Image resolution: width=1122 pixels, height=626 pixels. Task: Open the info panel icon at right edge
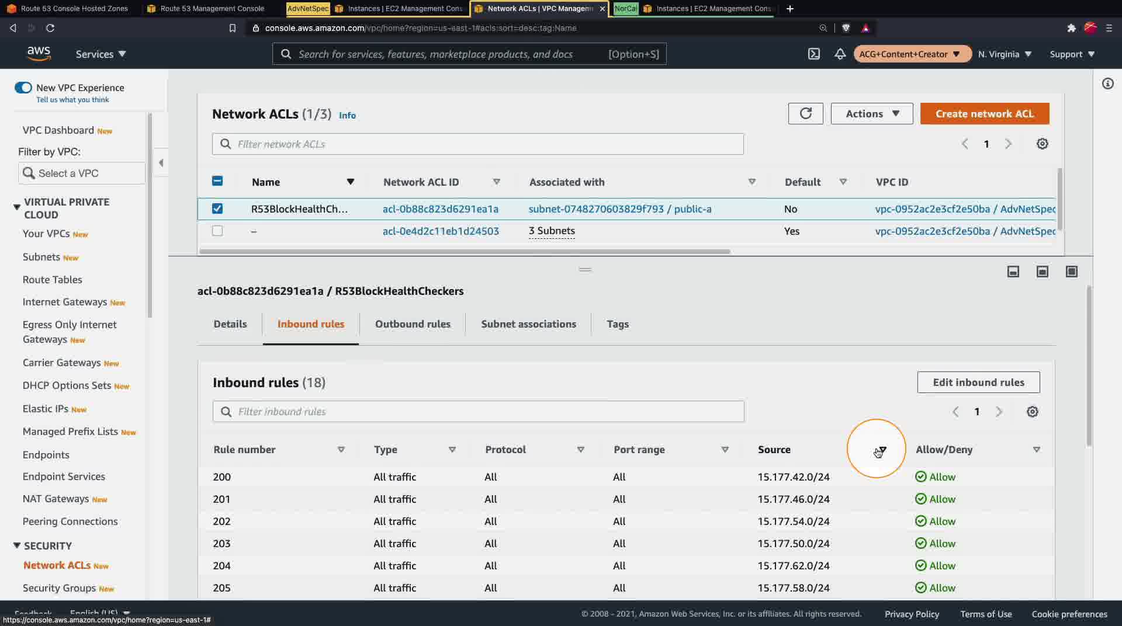(1107, 84)
